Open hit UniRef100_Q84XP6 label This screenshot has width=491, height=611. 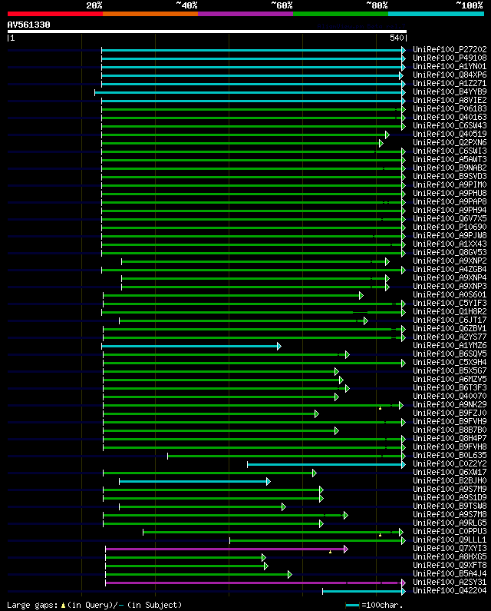click(450, 75)
